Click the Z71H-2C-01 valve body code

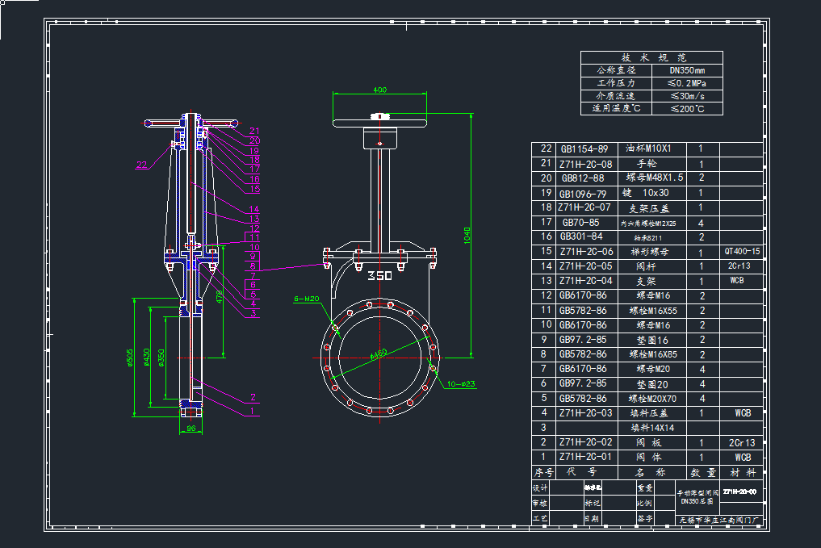[x=586, y=457]
